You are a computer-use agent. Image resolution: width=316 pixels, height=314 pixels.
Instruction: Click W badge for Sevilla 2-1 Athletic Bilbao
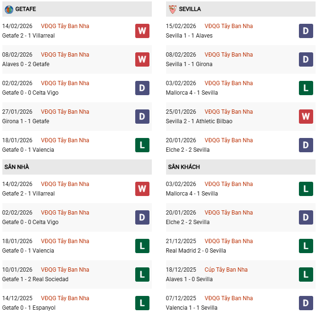tap(306, 117)
